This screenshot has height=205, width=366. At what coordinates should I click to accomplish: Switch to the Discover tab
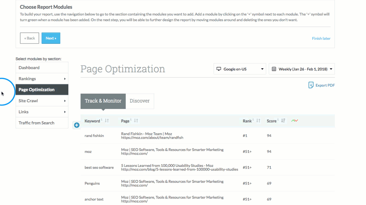point(140,101)
